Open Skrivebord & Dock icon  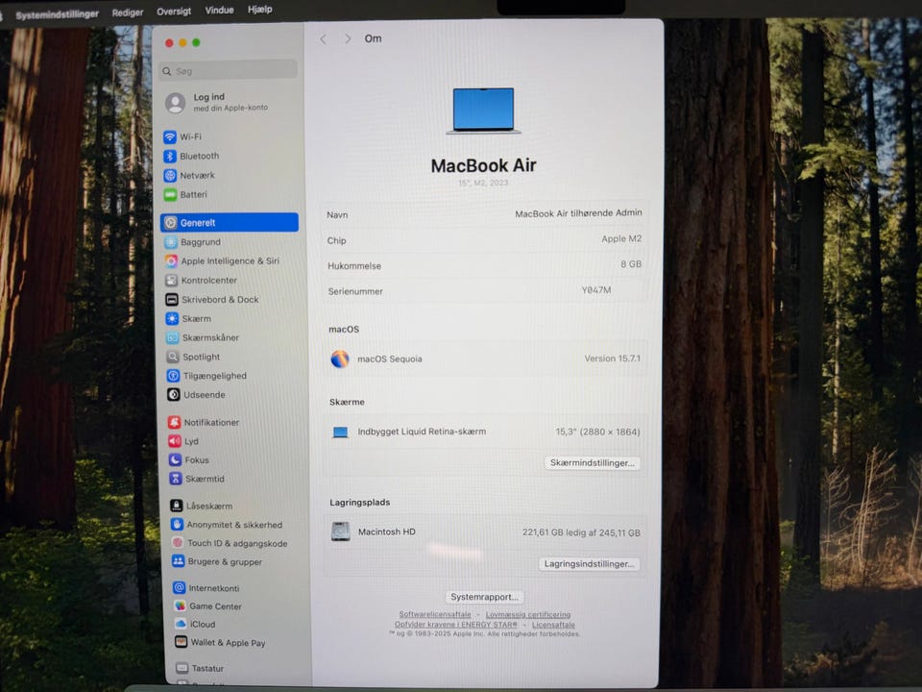click(172, 300)
